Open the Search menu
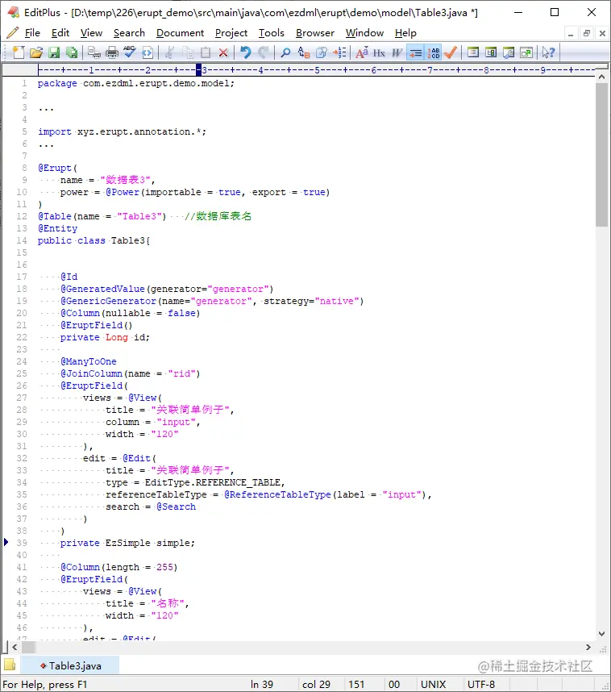The height and width of the screenshot is (692, 611). click(129, 33)
